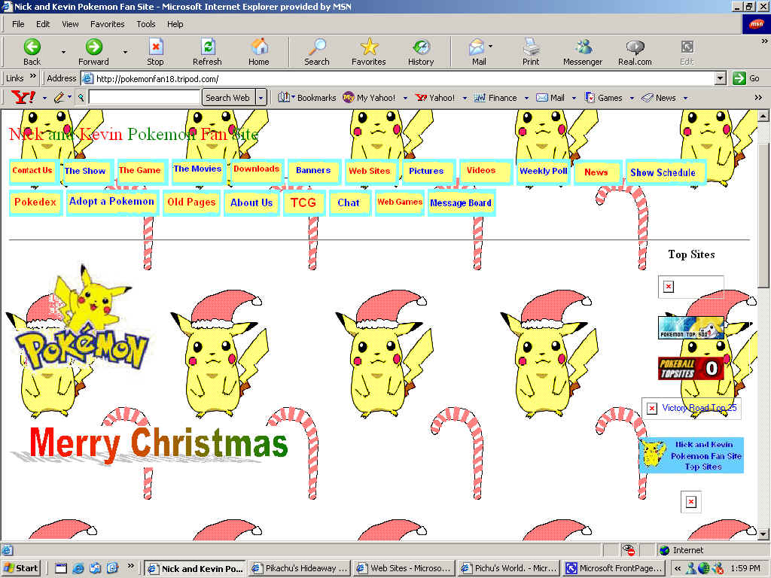The height and width of the screenshot is (578, 771).
Task: Open the Favorites menu
Action: (107, 24)
